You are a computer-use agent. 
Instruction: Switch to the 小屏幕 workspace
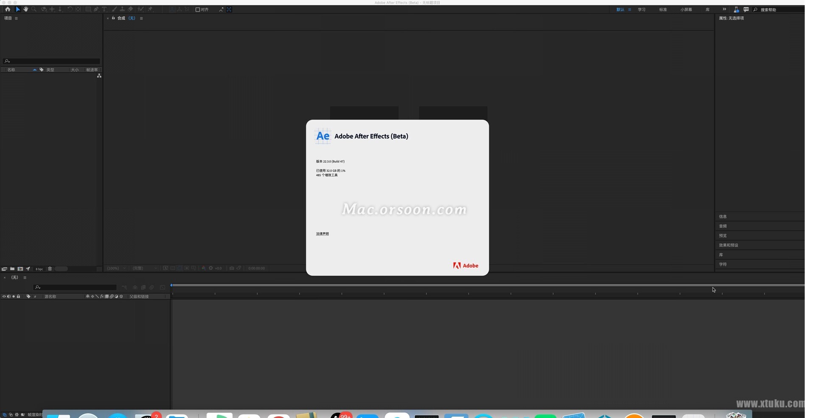pos(686,9)
